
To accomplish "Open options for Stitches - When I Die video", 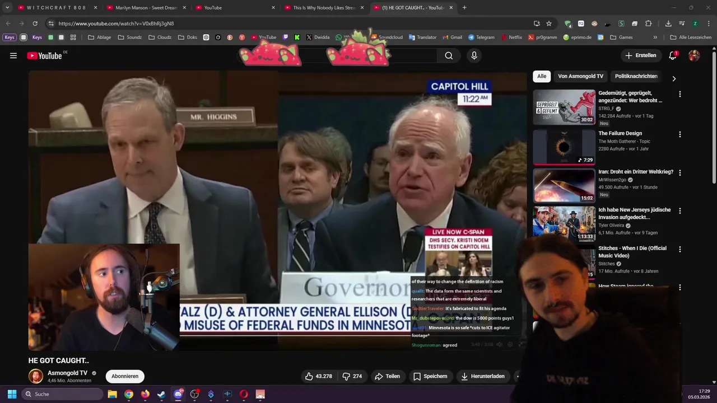I will click(x=680, y=249).
